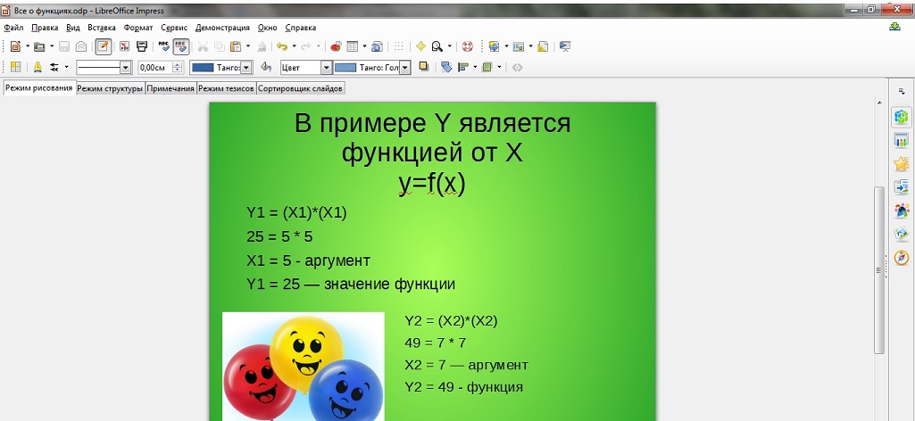
Task: Switch to the Режим структуры tab
Action: [110, 89]
